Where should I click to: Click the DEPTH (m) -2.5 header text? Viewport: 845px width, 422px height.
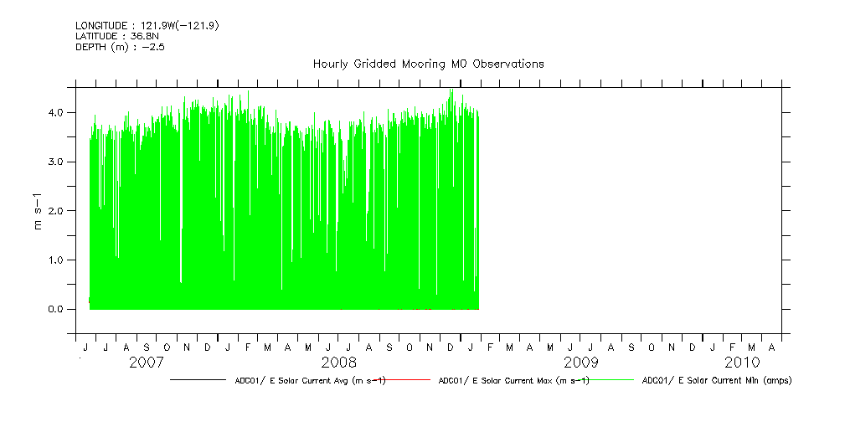tap(119, 46)
